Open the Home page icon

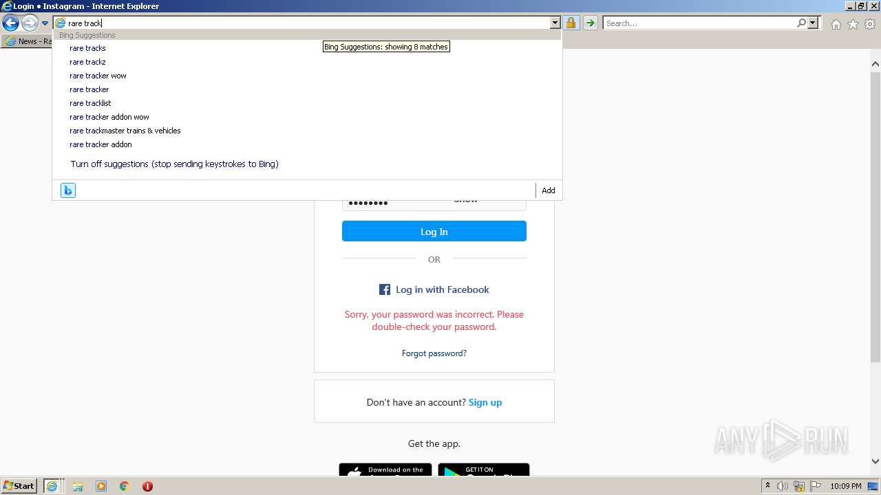(x=836, y=24)
